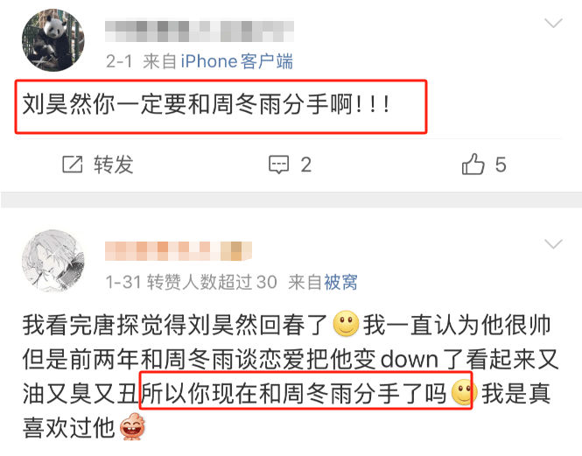The width and height of the screenshot is (582, 456).
Task: Click the laughing emoji after 喜欢过他
Action: (x=132, y=426)
